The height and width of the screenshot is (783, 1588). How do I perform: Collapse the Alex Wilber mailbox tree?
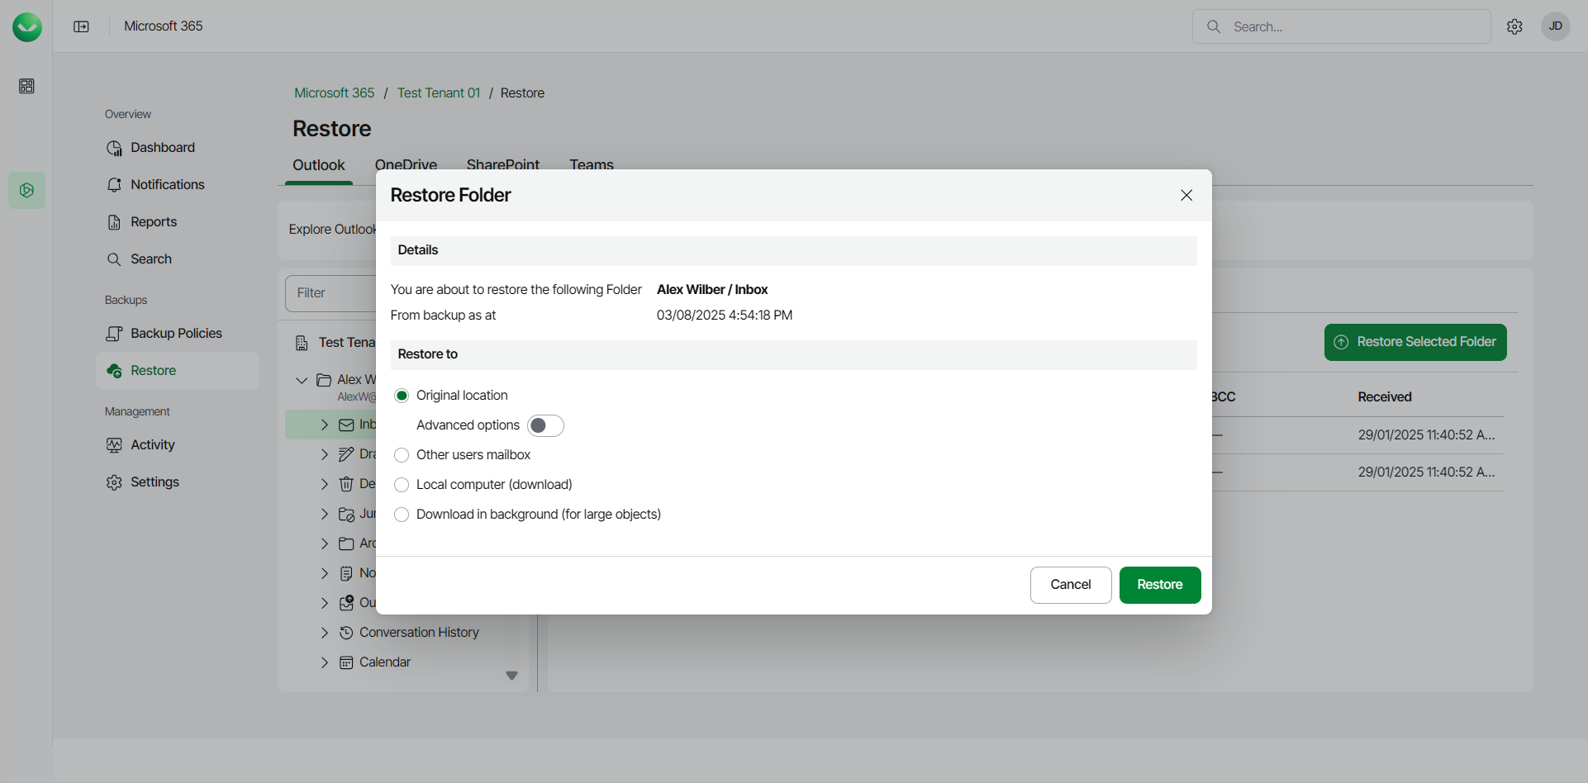click(x=302, y=380)
